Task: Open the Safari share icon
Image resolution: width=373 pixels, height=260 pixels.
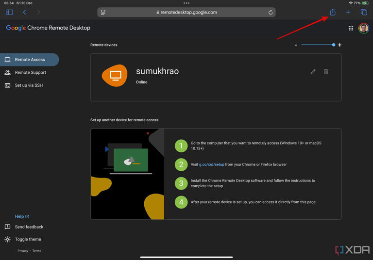Action: click(x=333, y=12)
